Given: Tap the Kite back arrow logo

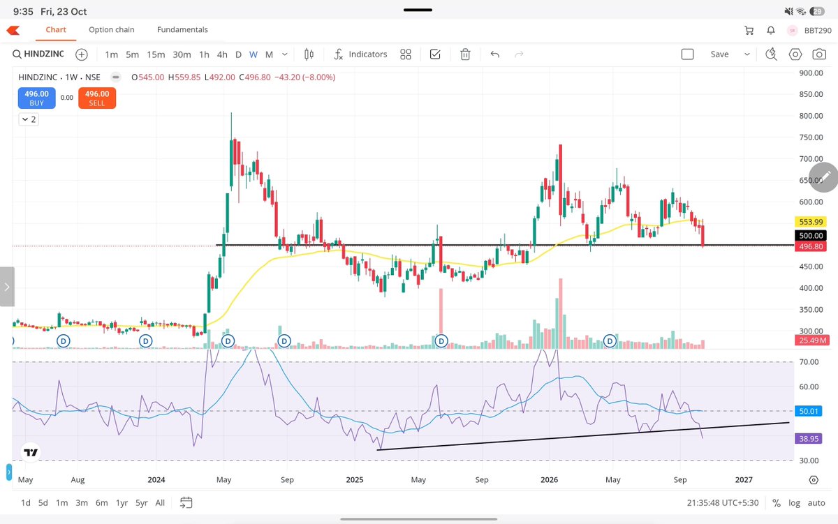Looking at the screenshot, I should tap(13, 30).
